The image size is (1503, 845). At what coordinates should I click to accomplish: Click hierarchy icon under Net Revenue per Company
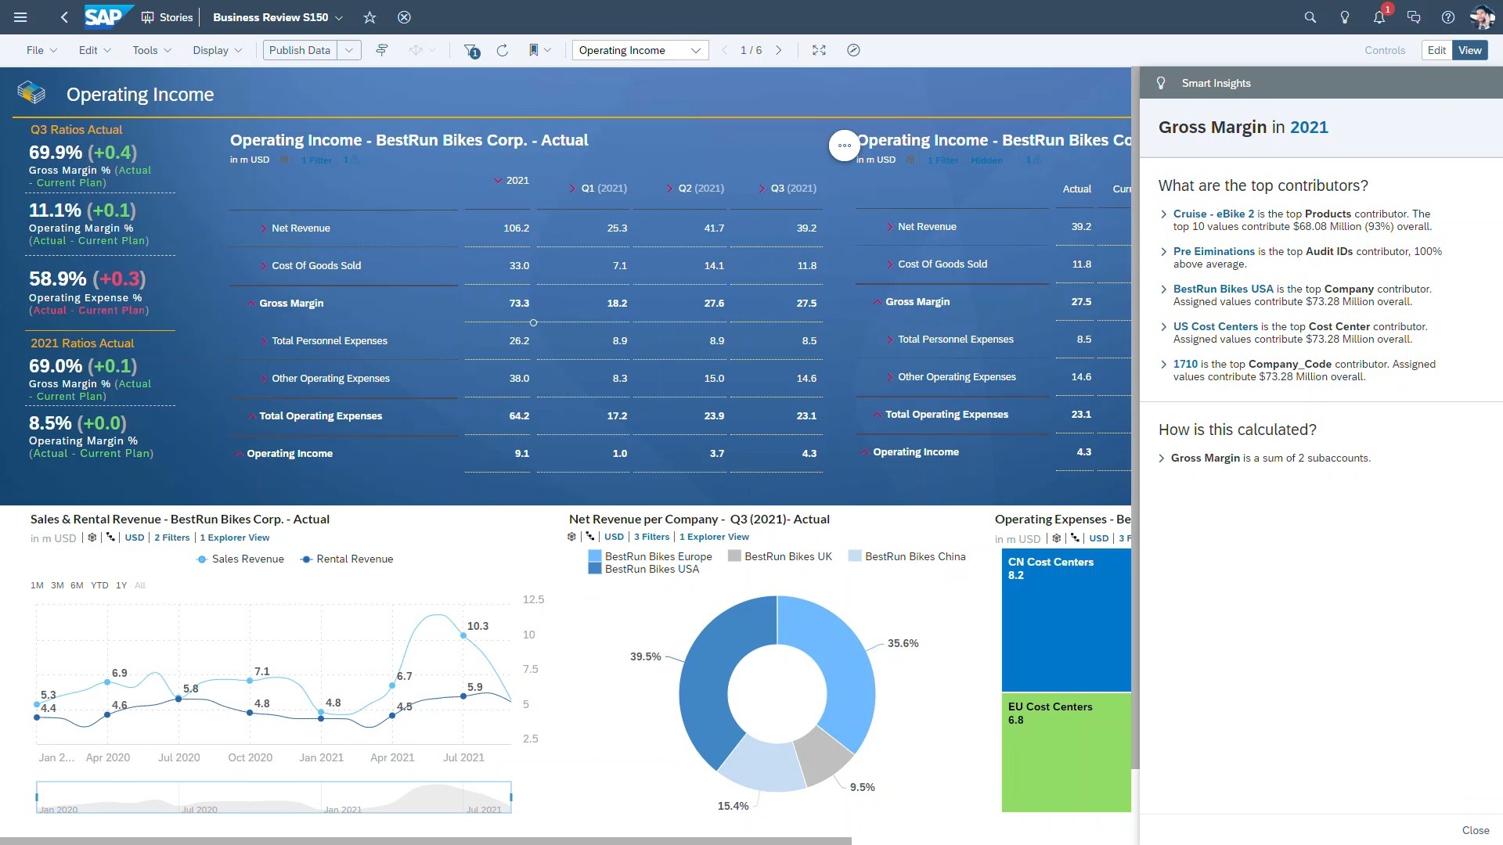(x=589, y=537)
